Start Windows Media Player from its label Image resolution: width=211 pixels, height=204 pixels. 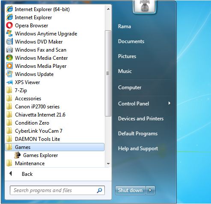click(41, 66)
